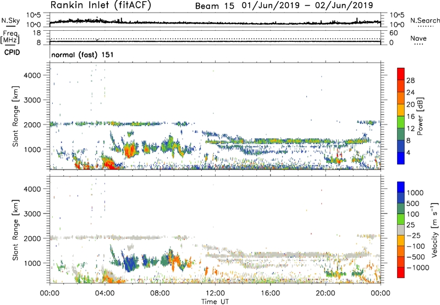Select the 'Freq. [MHz]' axis label

pyautogui.click(x=10, y=37)
